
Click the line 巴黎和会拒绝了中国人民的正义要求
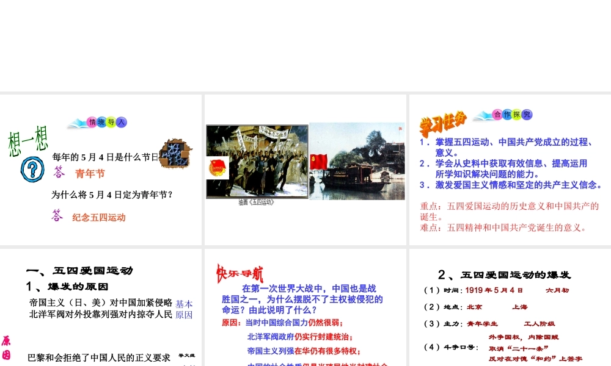pos(99,358)
